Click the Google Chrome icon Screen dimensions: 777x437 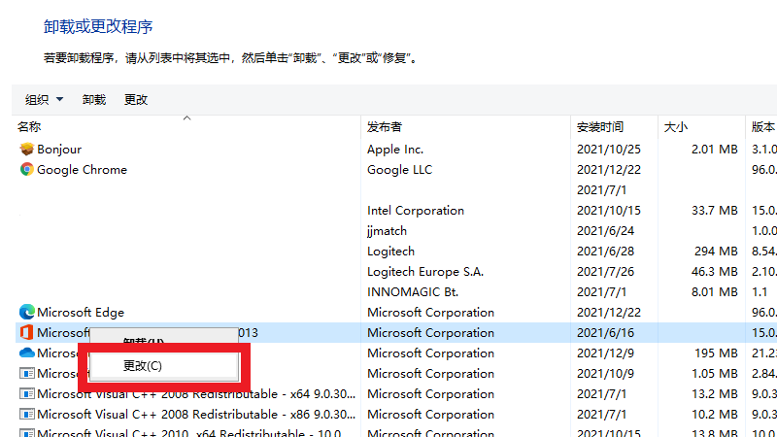(x=27, y=170)
